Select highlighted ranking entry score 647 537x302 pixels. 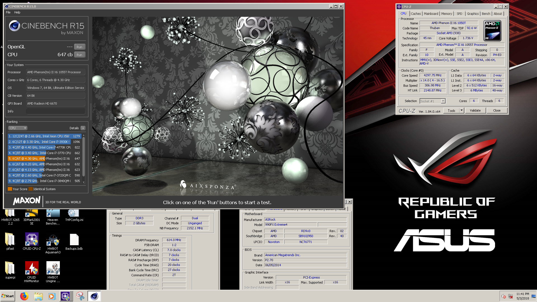coord(44,159)
